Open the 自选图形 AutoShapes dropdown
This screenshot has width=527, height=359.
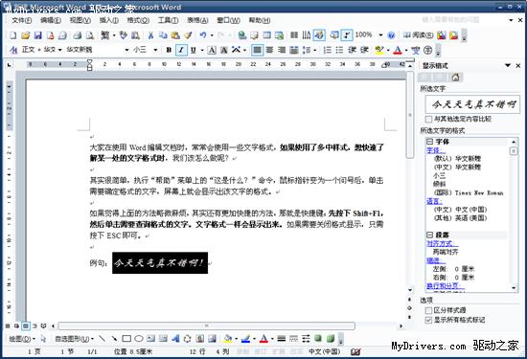[x=75, y=339]
